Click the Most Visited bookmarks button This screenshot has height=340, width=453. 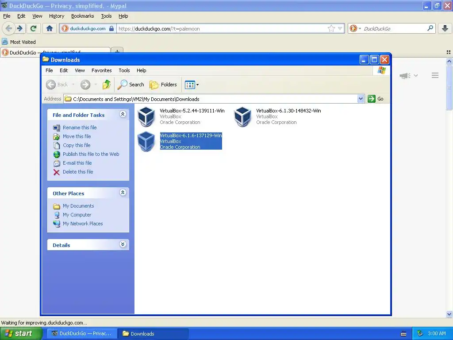[19, 42]
